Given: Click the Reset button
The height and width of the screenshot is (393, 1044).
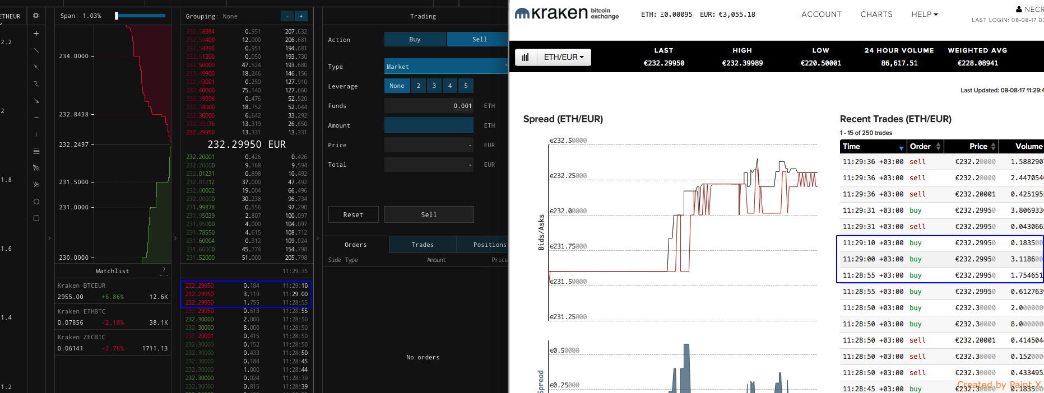Looking at the screenshot, I should pos(353,214).
